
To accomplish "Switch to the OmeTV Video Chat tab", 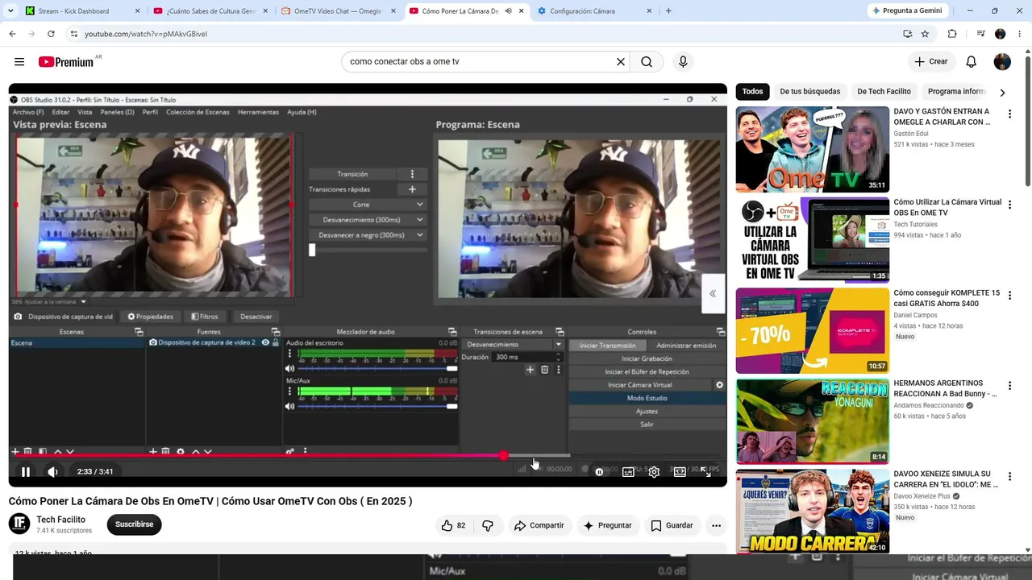I will tap(338, 11).
